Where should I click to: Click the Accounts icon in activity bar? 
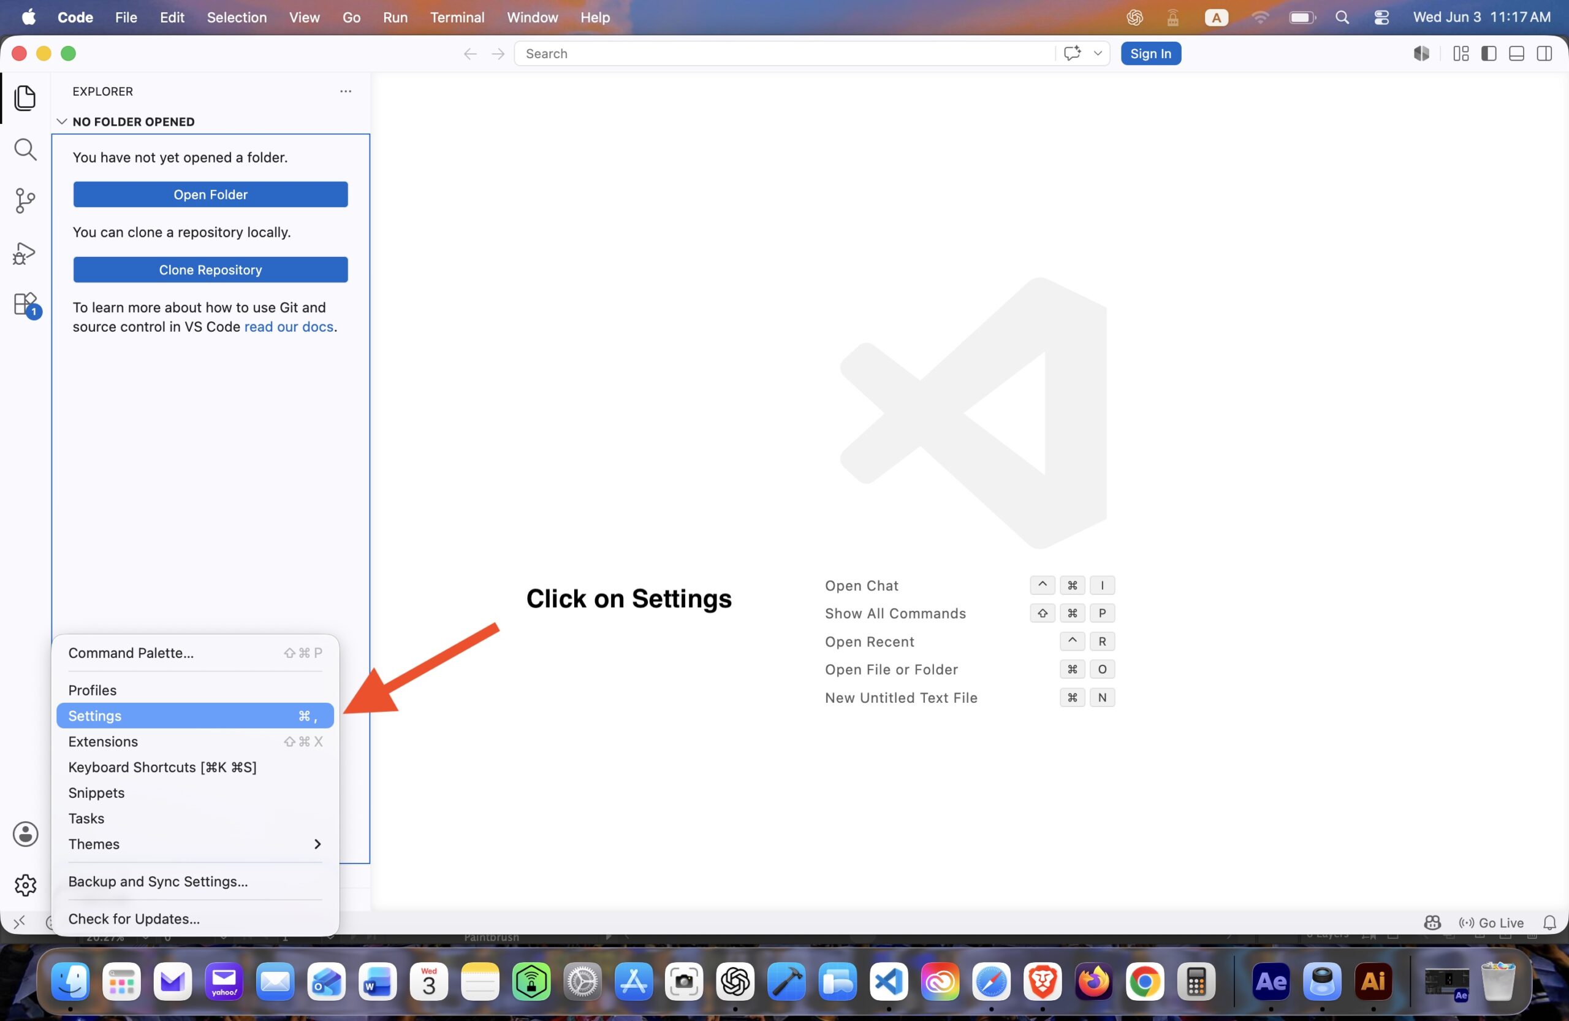click(x=26, y=834)
